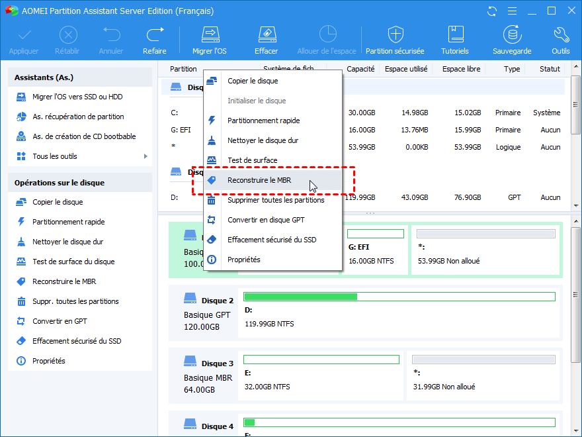Image resolution: width=582 pixels, height=437 pixels.
Task: Open Propriétés in left sidebar
Action: (49, 361)
